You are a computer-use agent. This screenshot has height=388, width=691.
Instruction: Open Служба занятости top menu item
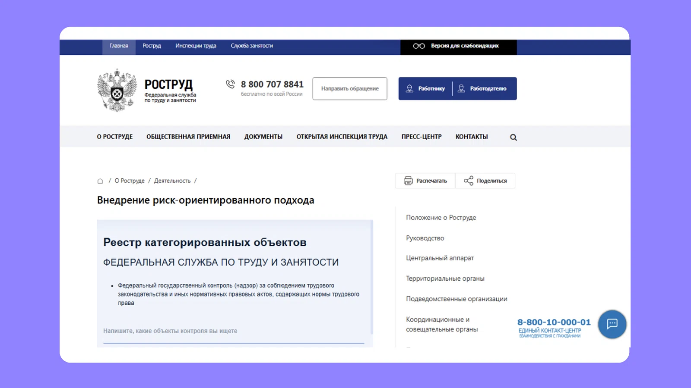pos(252,46)
